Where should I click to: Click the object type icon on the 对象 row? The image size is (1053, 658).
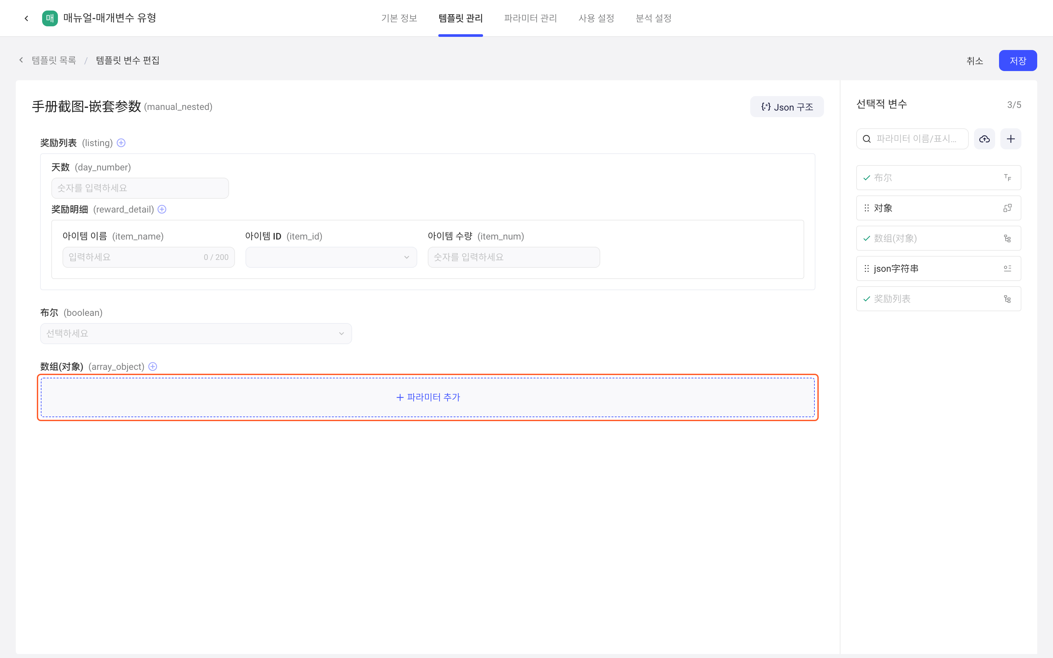pyautogui.click(x=1007, y=208)
